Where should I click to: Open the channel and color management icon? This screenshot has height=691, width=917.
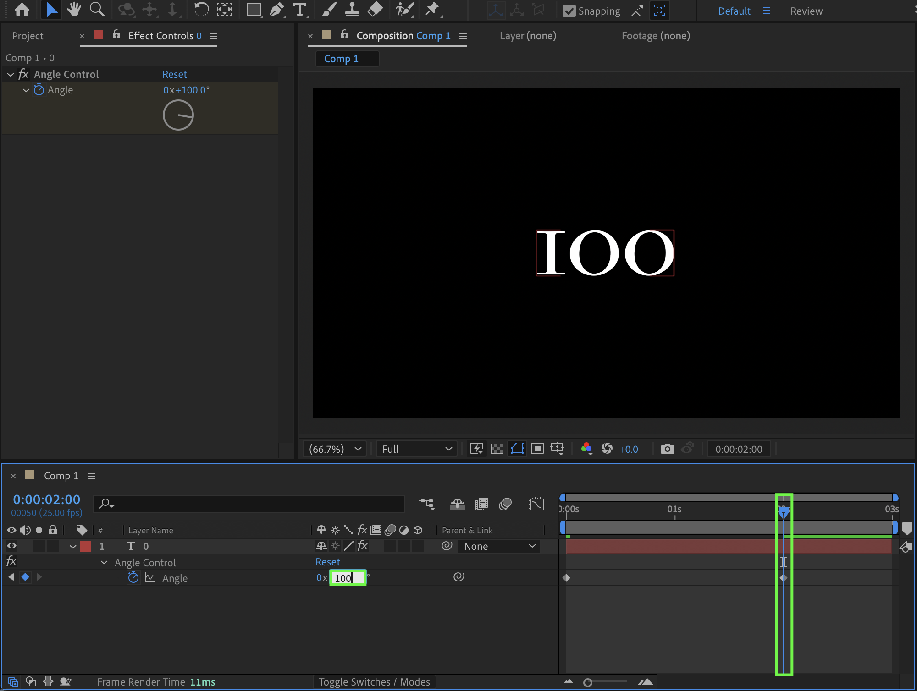click(x=587, y=449)
